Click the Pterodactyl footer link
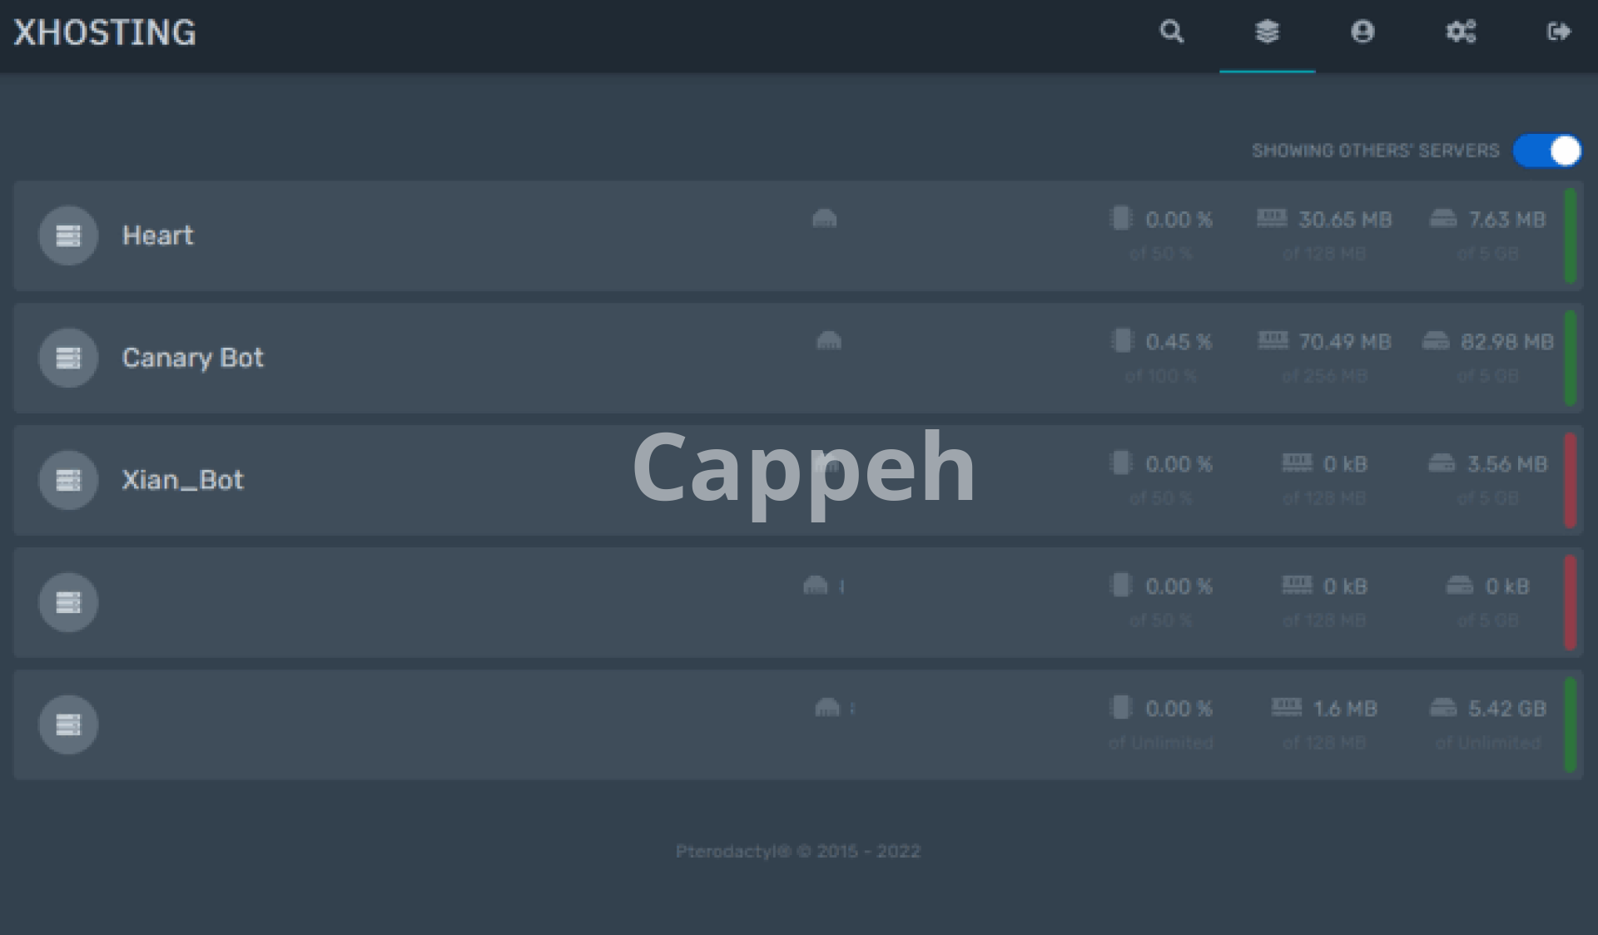This screenshot has width=1598, height=935. coord(732,851)
